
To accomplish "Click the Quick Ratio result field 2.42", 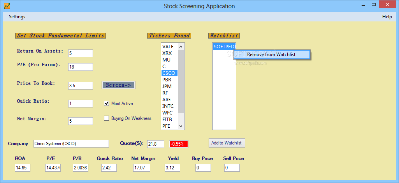I will [x=109, y=168].
